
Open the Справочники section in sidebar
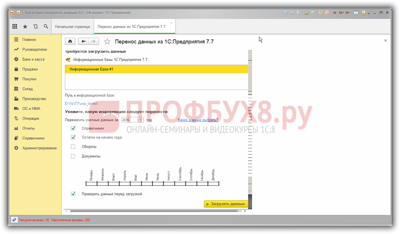pos(33,138)
